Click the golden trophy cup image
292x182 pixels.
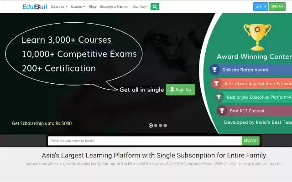257,37
